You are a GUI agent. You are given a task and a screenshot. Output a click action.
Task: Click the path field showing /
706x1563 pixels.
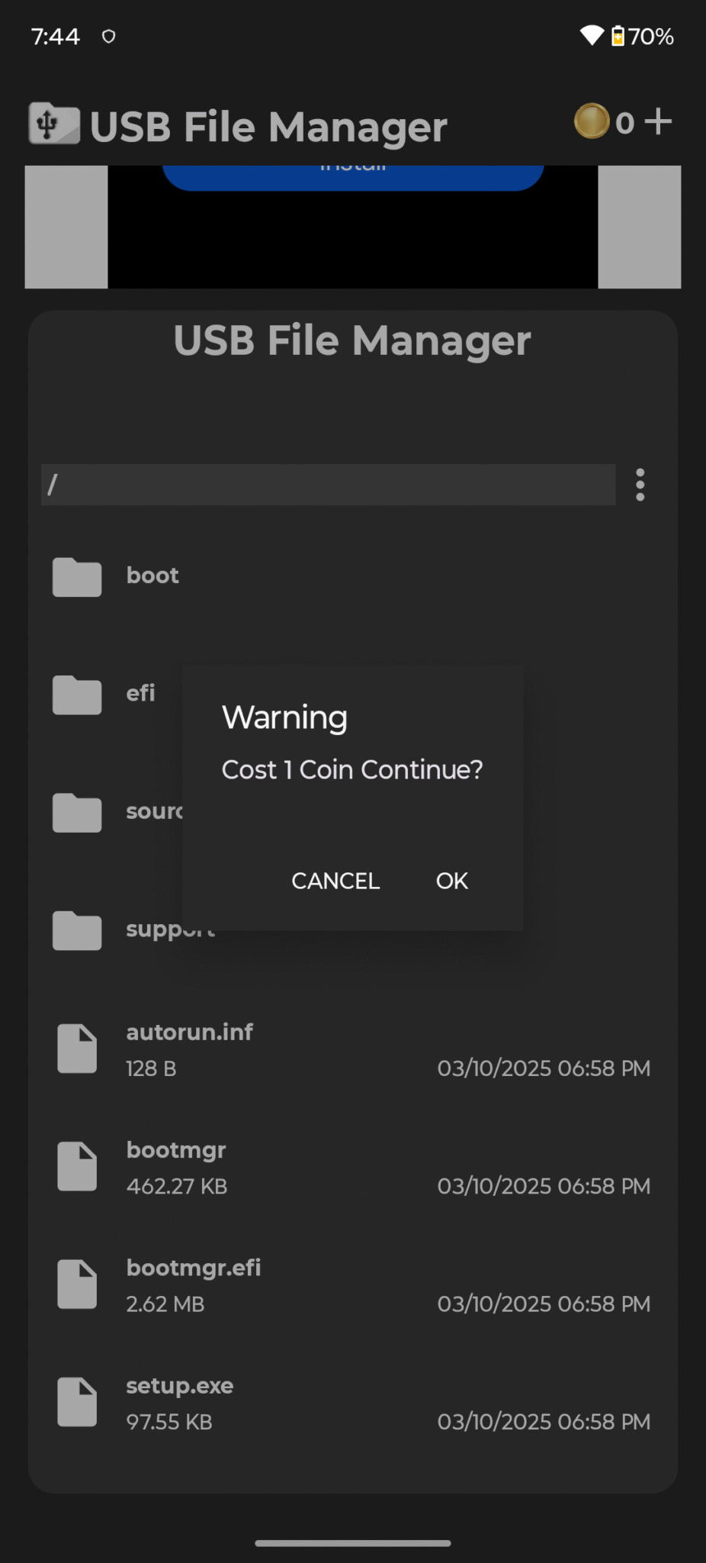click(x=328, y=484)
